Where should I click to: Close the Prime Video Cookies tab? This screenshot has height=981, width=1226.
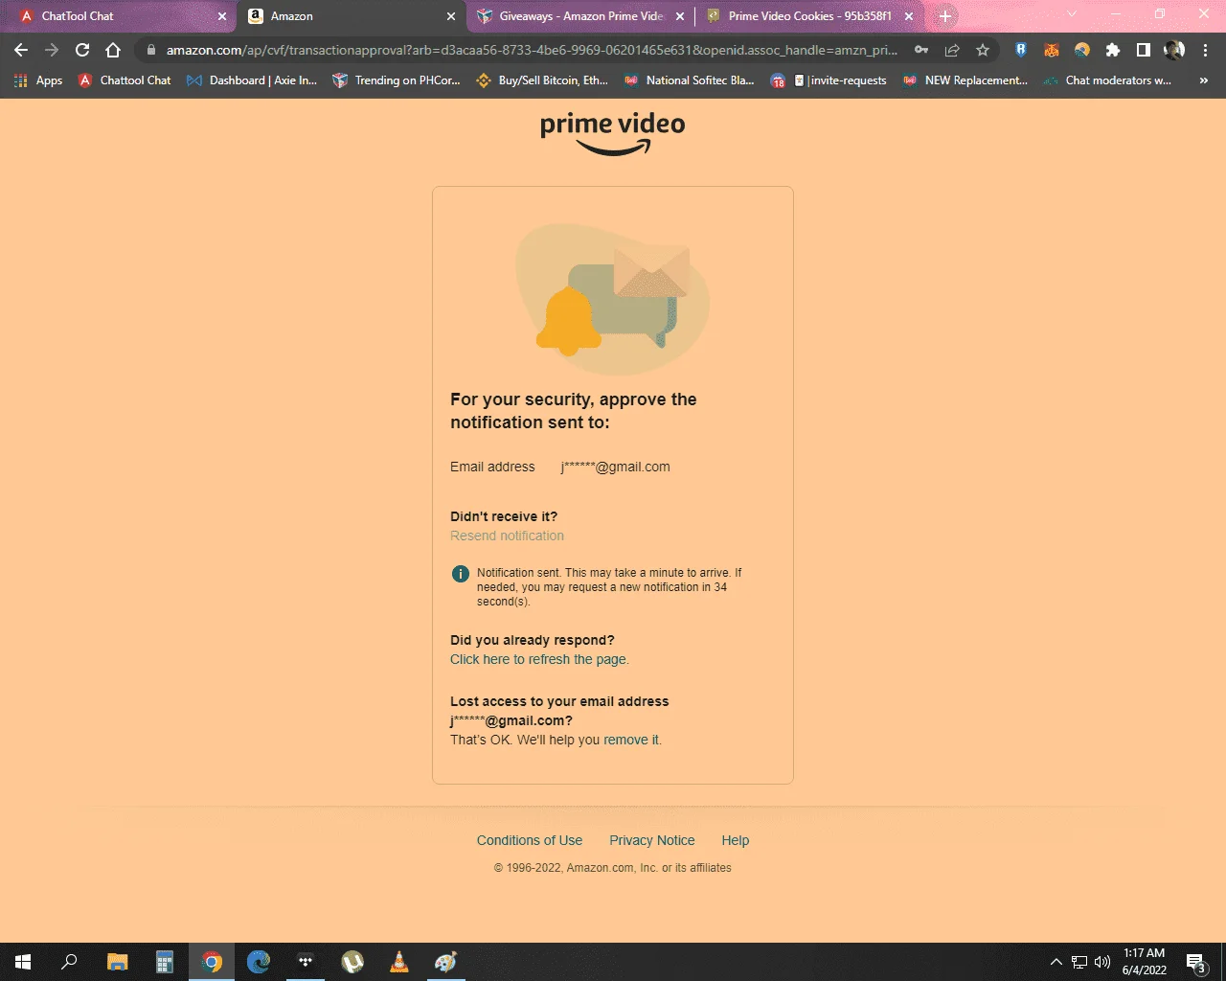[909, 16]
